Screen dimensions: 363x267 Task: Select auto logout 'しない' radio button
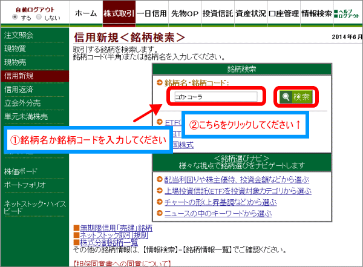tap(39, 17)
